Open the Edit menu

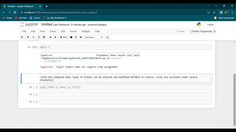[33, 32]
